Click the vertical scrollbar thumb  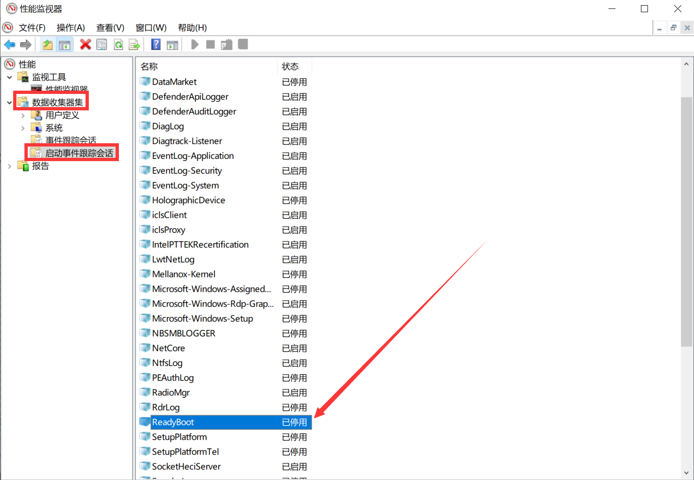(686, 222)
